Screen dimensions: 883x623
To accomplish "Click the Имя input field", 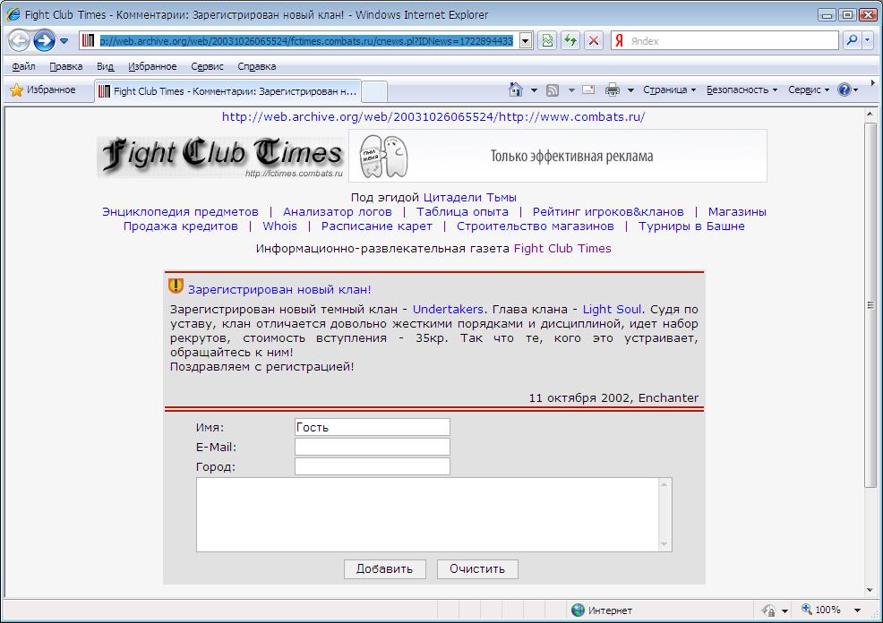I will [373, 427].
